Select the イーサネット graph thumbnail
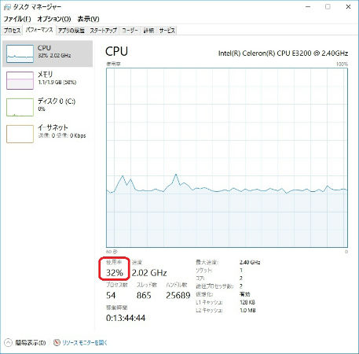The width and height of the screenshot is (359, 354). pyautogui.click(x=20, y=134)
